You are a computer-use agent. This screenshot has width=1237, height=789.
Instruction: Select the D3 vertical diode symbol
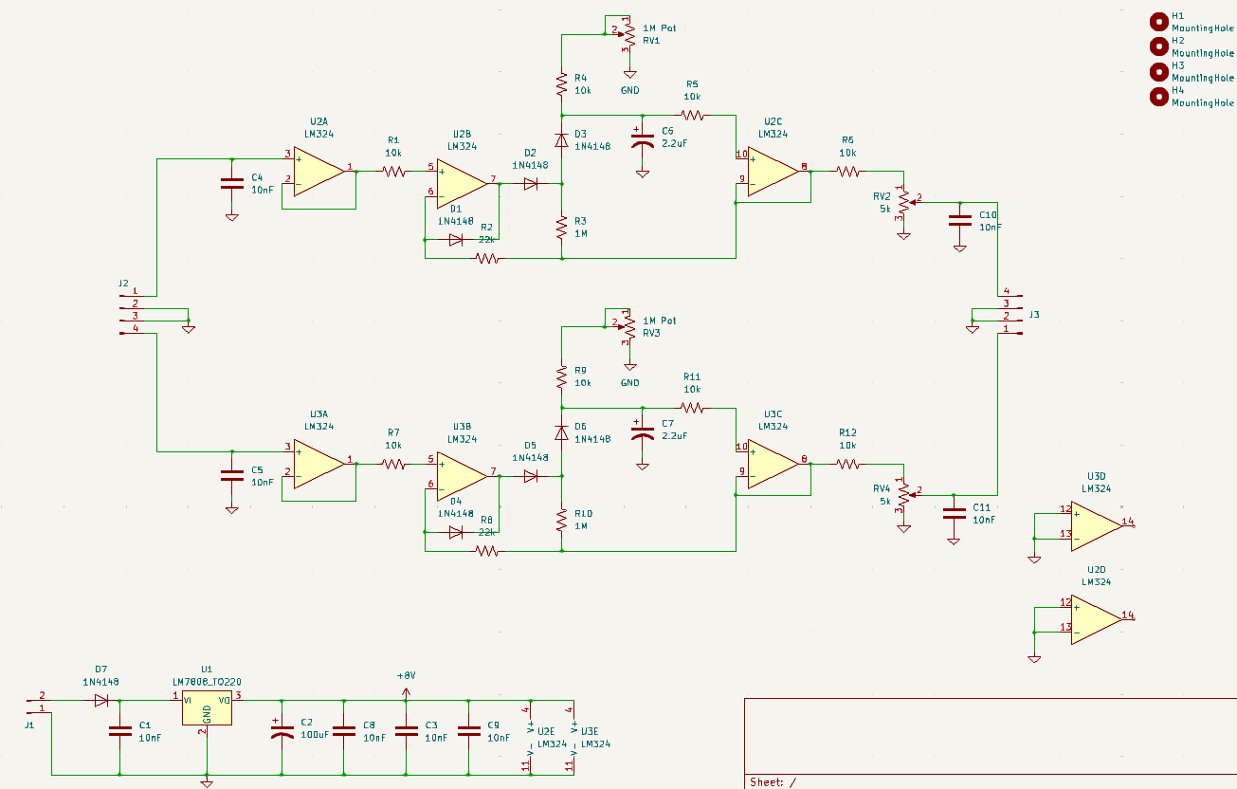(x=561, y=140)
